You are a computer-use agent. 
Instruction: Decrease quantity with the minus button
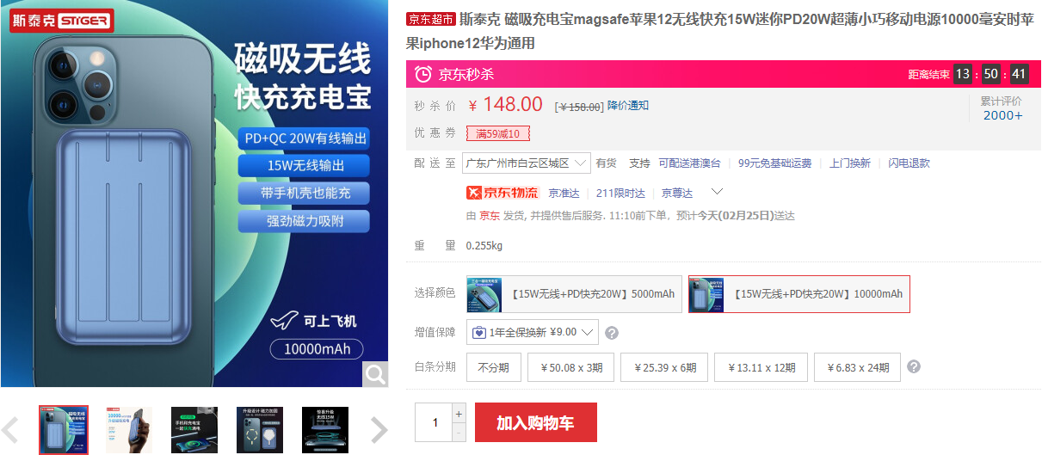tap(459, 432)
